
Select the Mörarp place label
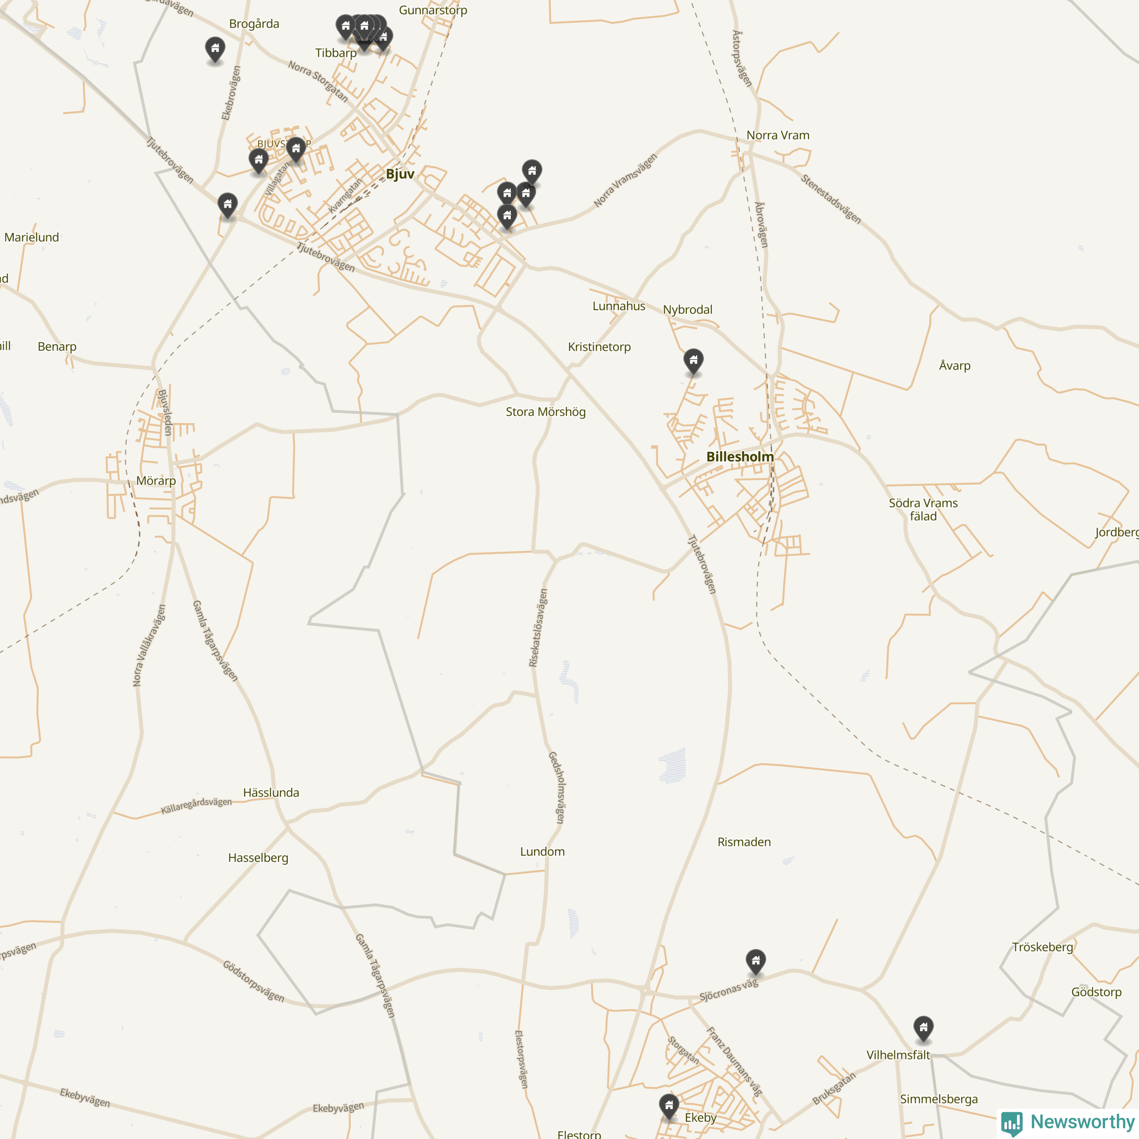click(x=156, y=481)
